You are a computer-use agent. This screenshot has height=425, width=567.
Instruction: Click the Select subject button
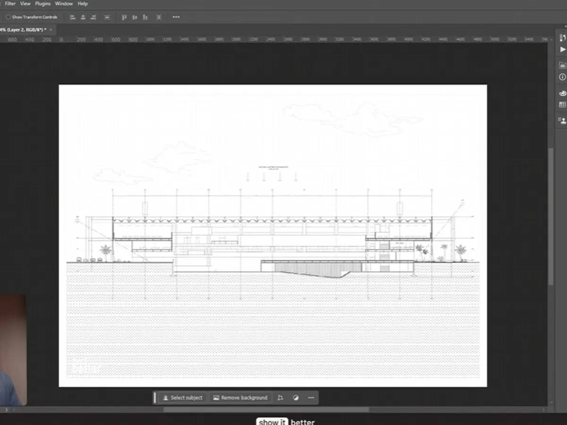tap(182, 398)
